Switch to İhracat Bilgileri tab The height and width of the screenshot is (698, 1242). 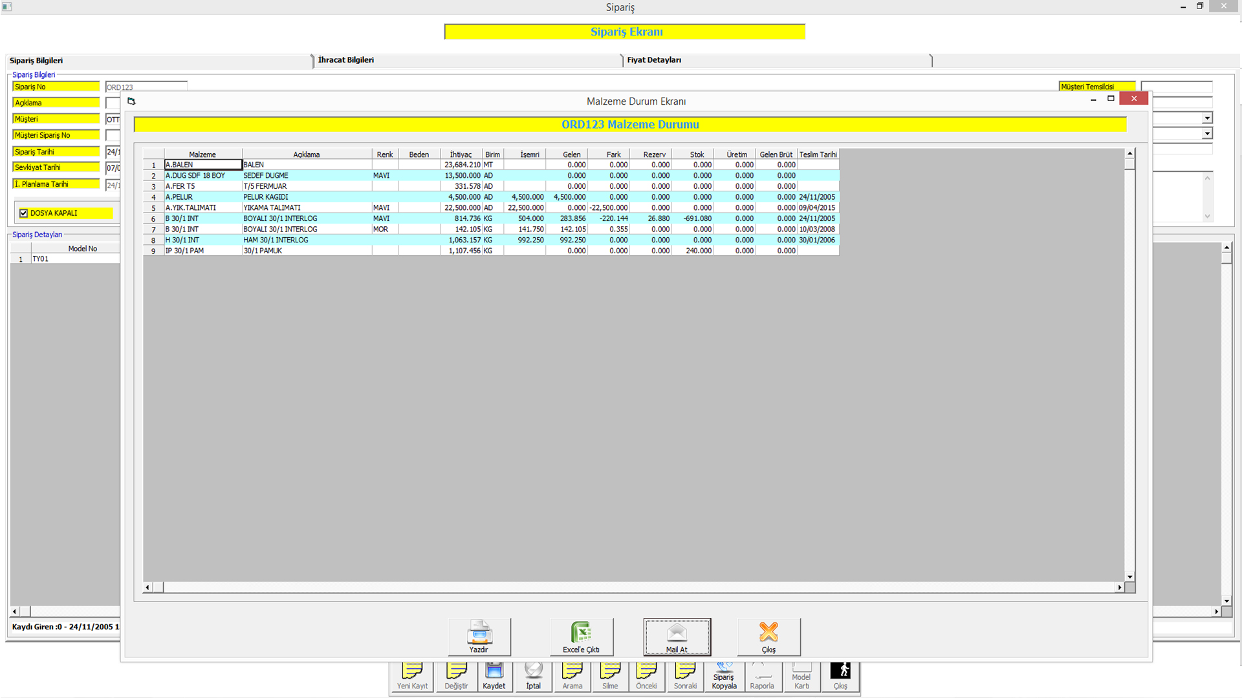[346, 60]
